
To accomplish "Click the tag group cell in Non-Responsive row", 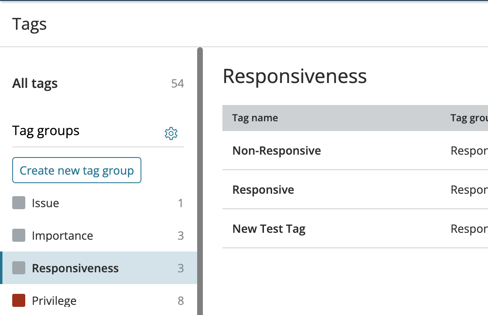I will click(x=469, y=151).
